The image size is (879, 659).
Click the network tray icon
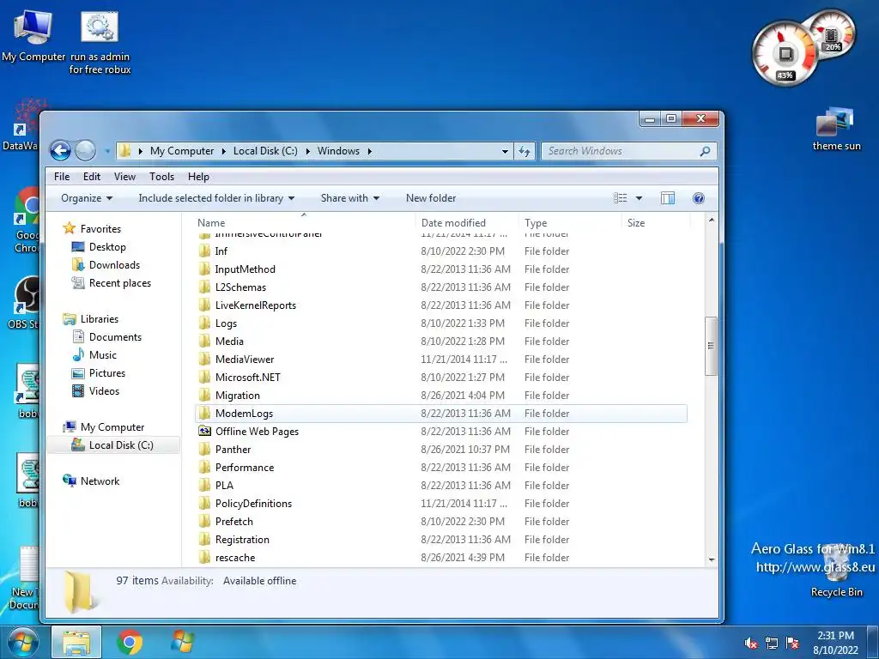point(772,643)
